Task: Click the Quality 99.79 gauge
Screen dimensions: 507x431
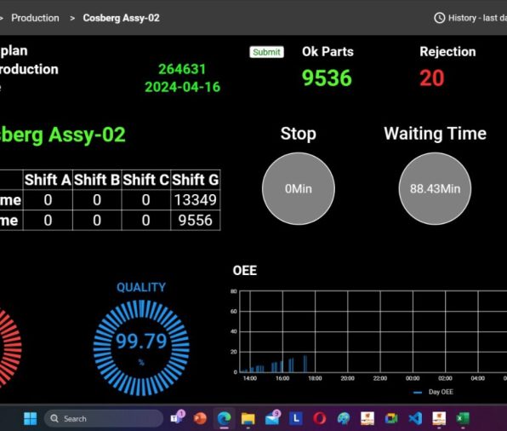Action: point(141,348)
